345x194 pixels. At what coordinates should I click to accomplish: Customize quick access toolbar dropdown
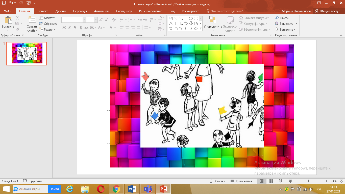34,3
